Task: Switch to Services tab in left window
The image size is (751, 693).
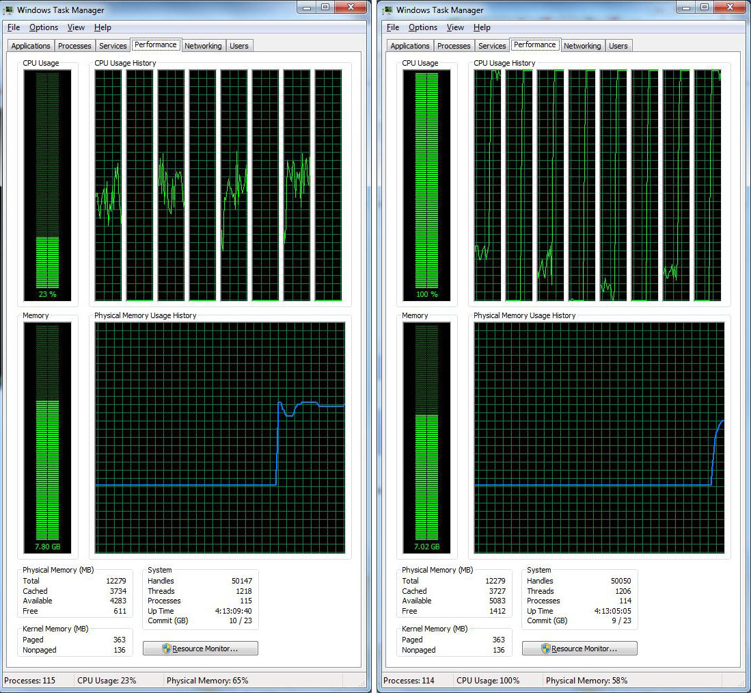Action: (x=113, y=46)
